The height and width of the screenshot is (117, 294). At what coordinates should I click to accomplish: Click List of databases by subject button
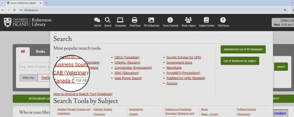coord(240,61)
